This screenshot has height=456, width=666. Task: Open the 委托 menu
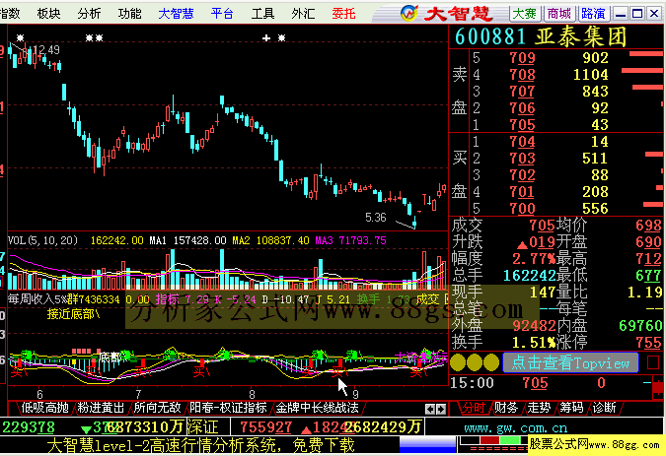(343, 14)
